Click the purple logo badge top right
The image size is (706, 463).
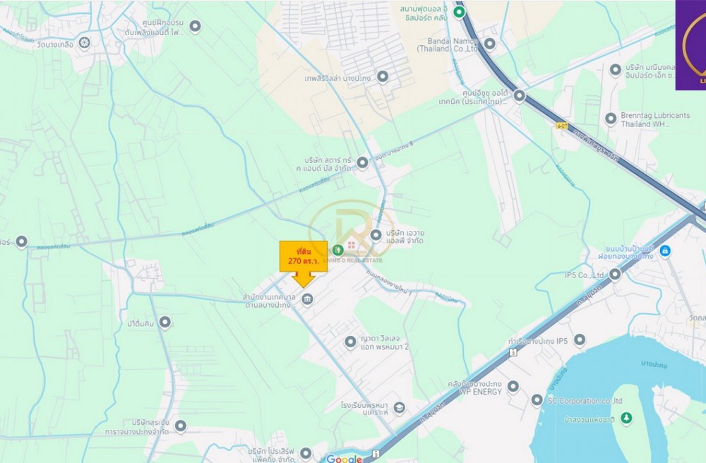(x=690, y=45)
